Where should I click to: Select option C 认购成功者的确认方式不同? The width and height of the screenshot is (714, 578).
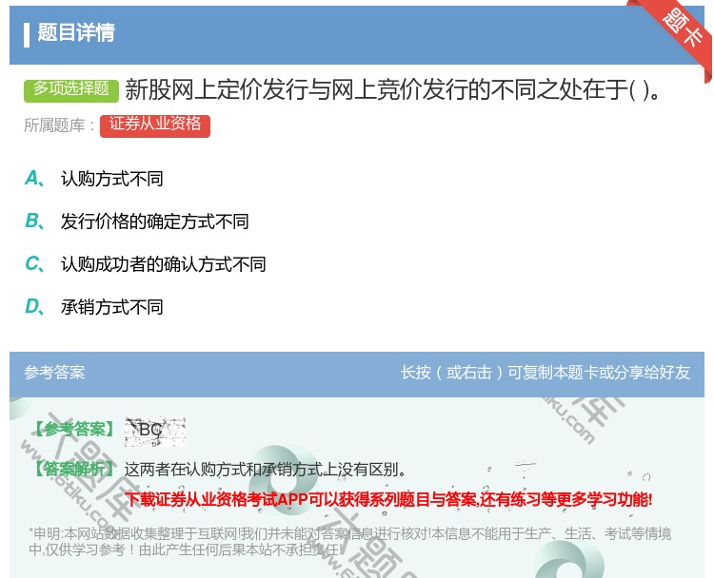[x=146, y=263]
